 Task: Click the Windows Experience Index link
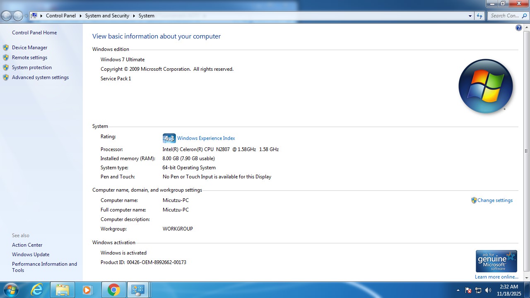click(206, 138)
